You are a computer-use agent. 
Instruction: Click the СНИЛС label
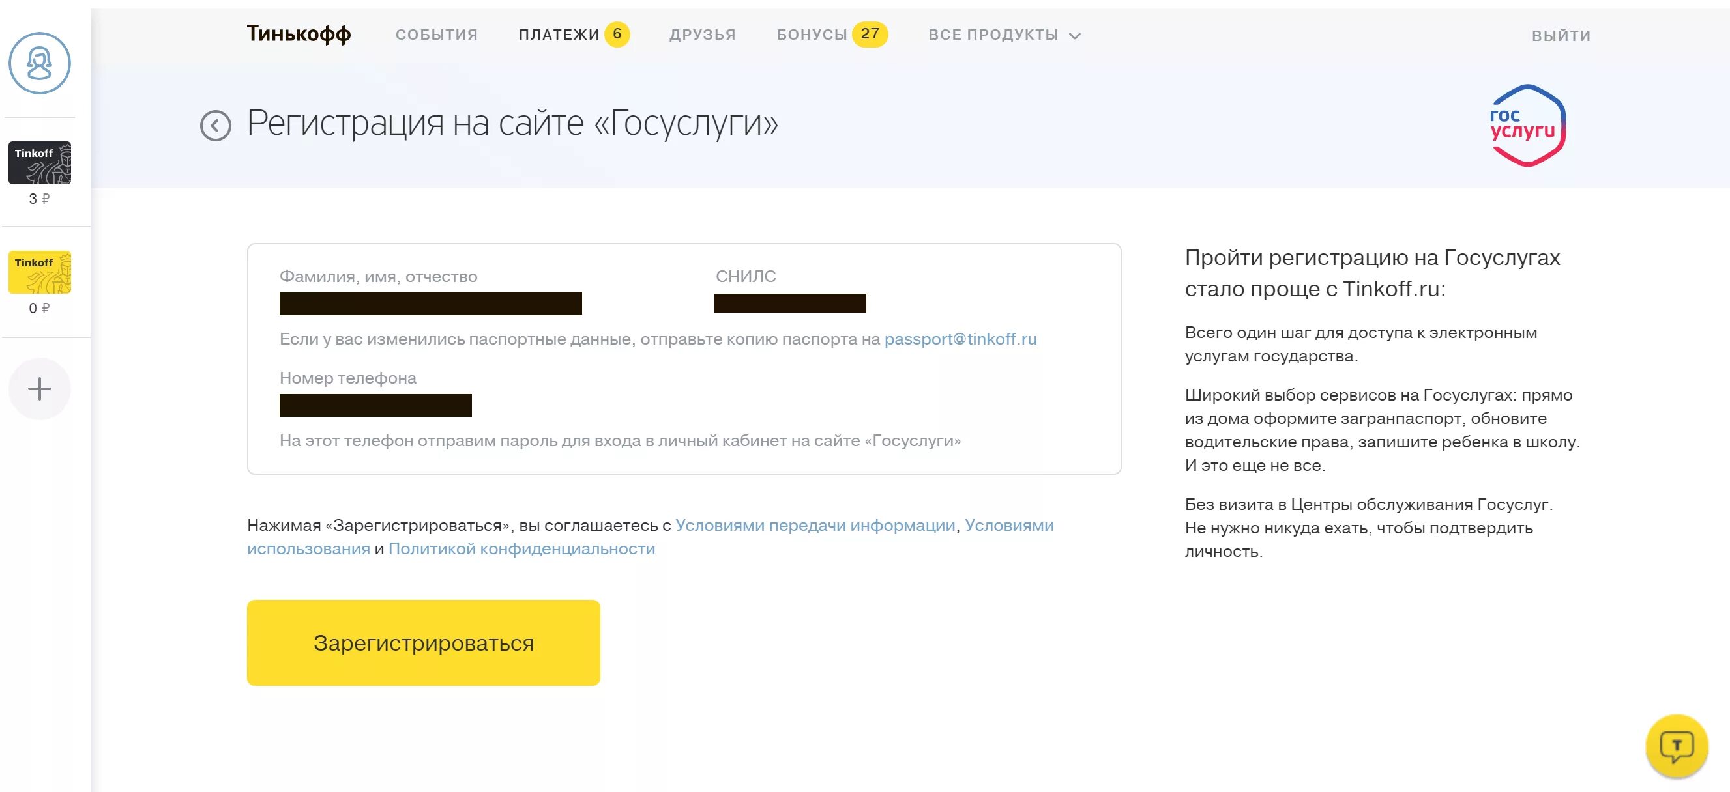[x=746, y=276]
